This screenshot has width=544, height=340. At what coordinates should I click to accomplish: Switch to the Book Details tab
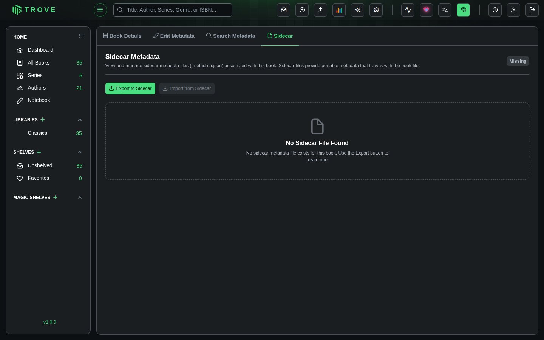tap(122, 36)
